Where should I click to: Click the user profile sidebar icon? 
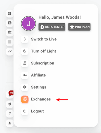[10, 123]
